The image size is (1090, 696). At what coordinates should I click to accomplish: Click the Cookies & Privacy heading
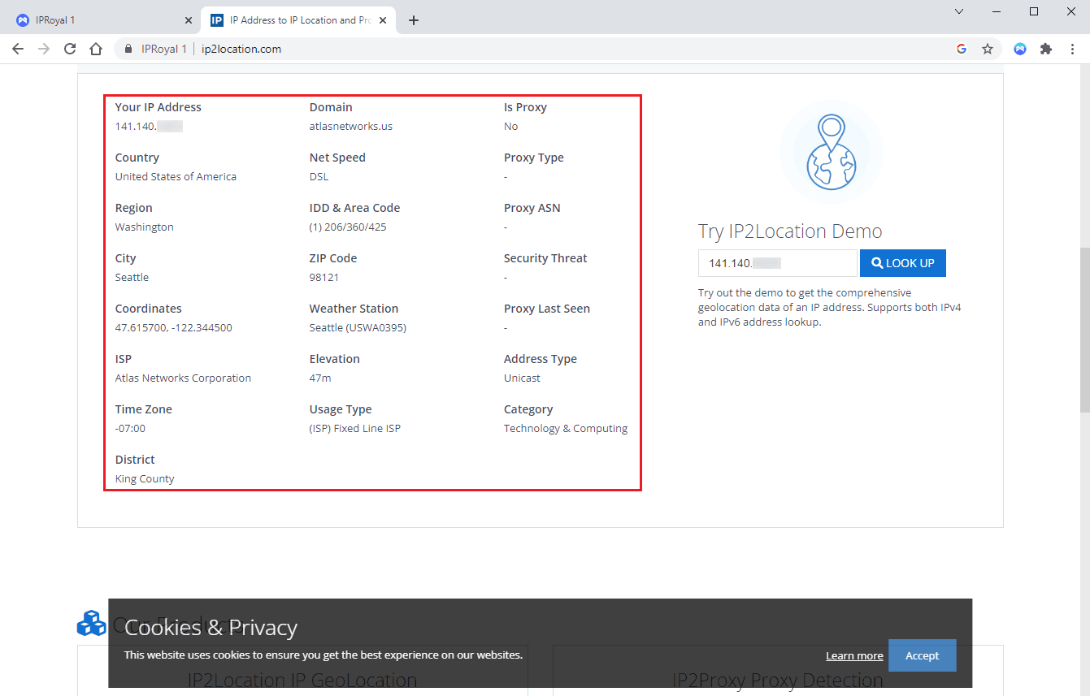pyautogui.click(x=211, y=628)
